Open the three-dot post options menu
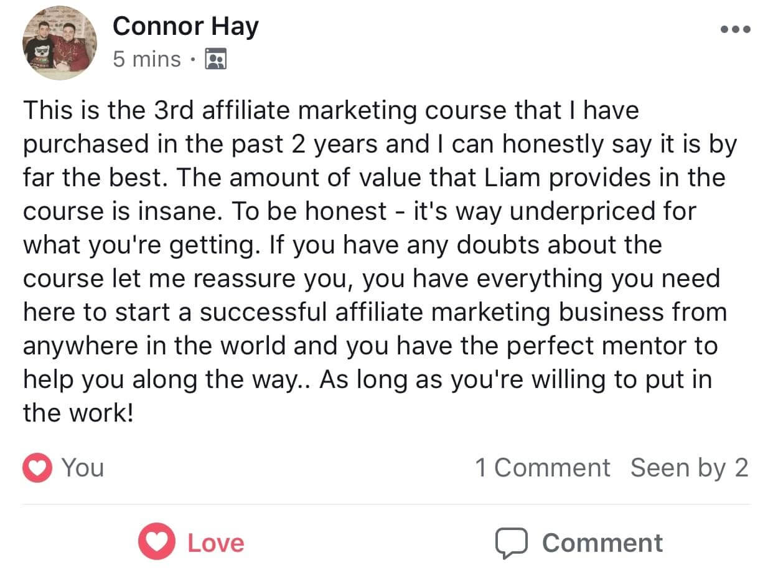Screen dimensions: 773x578 click(x=735, y=29)
